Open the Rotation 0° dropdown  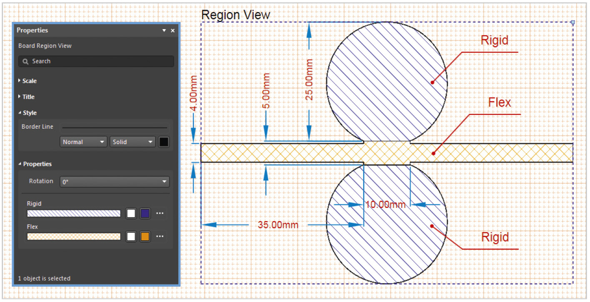pos(115,182)
